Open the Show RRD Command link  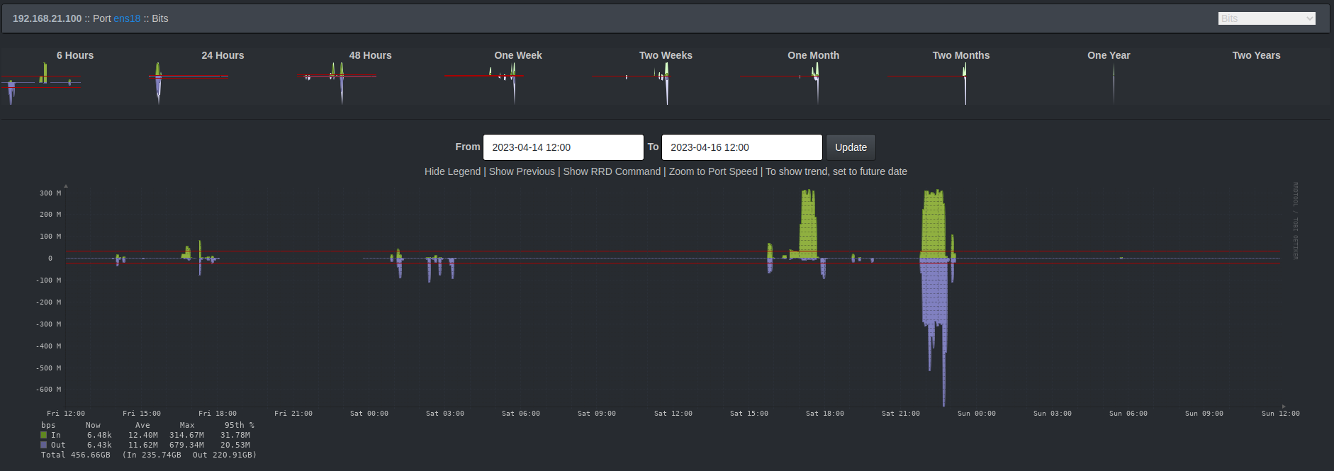[612, 171]
